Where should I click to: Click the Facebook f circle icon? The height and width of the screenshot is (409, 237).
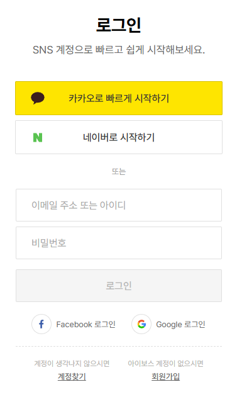point(41,324)
